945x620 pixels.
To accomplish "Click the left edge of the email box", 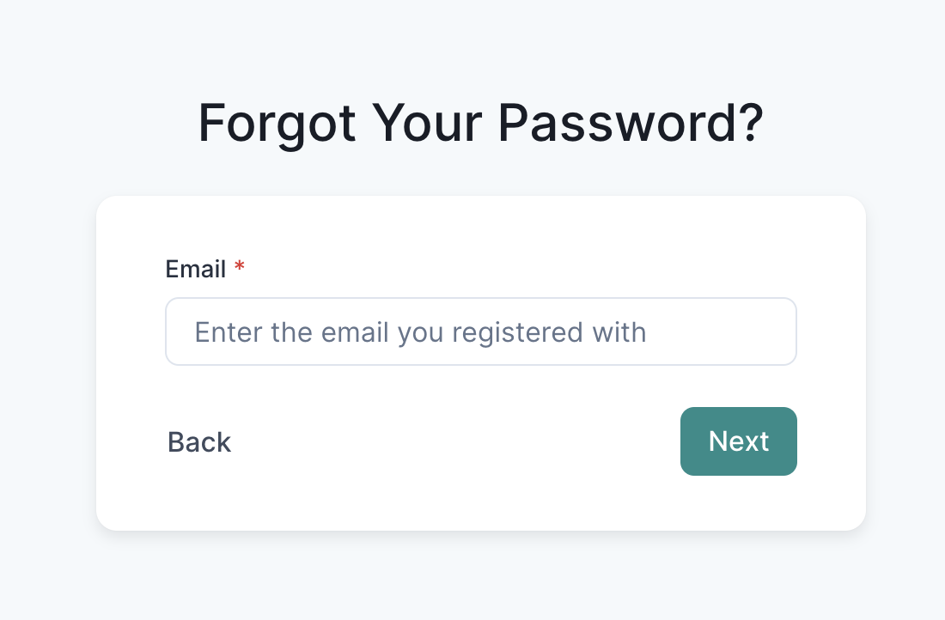I will click(180, 331).
